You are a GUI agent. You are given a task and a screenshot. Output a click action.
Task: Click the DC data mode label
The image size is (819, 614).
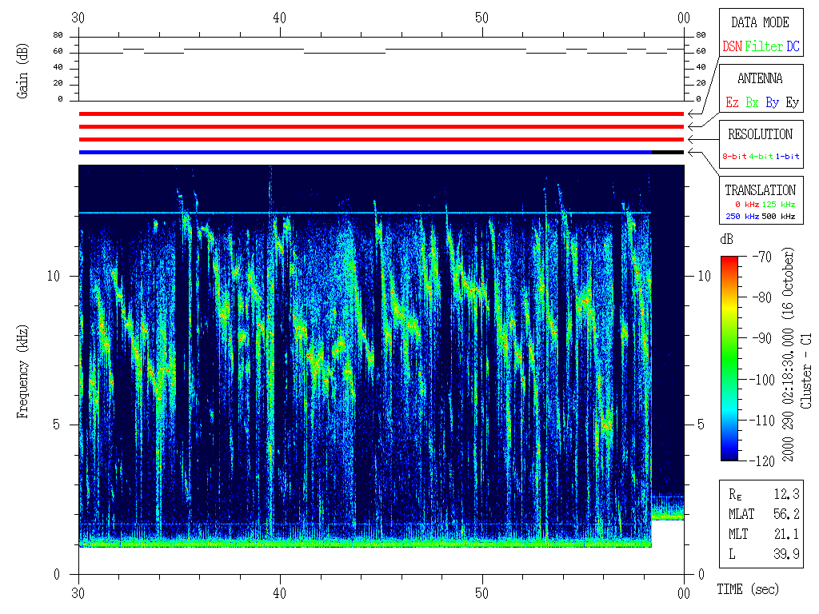click(x=793, y=46)
